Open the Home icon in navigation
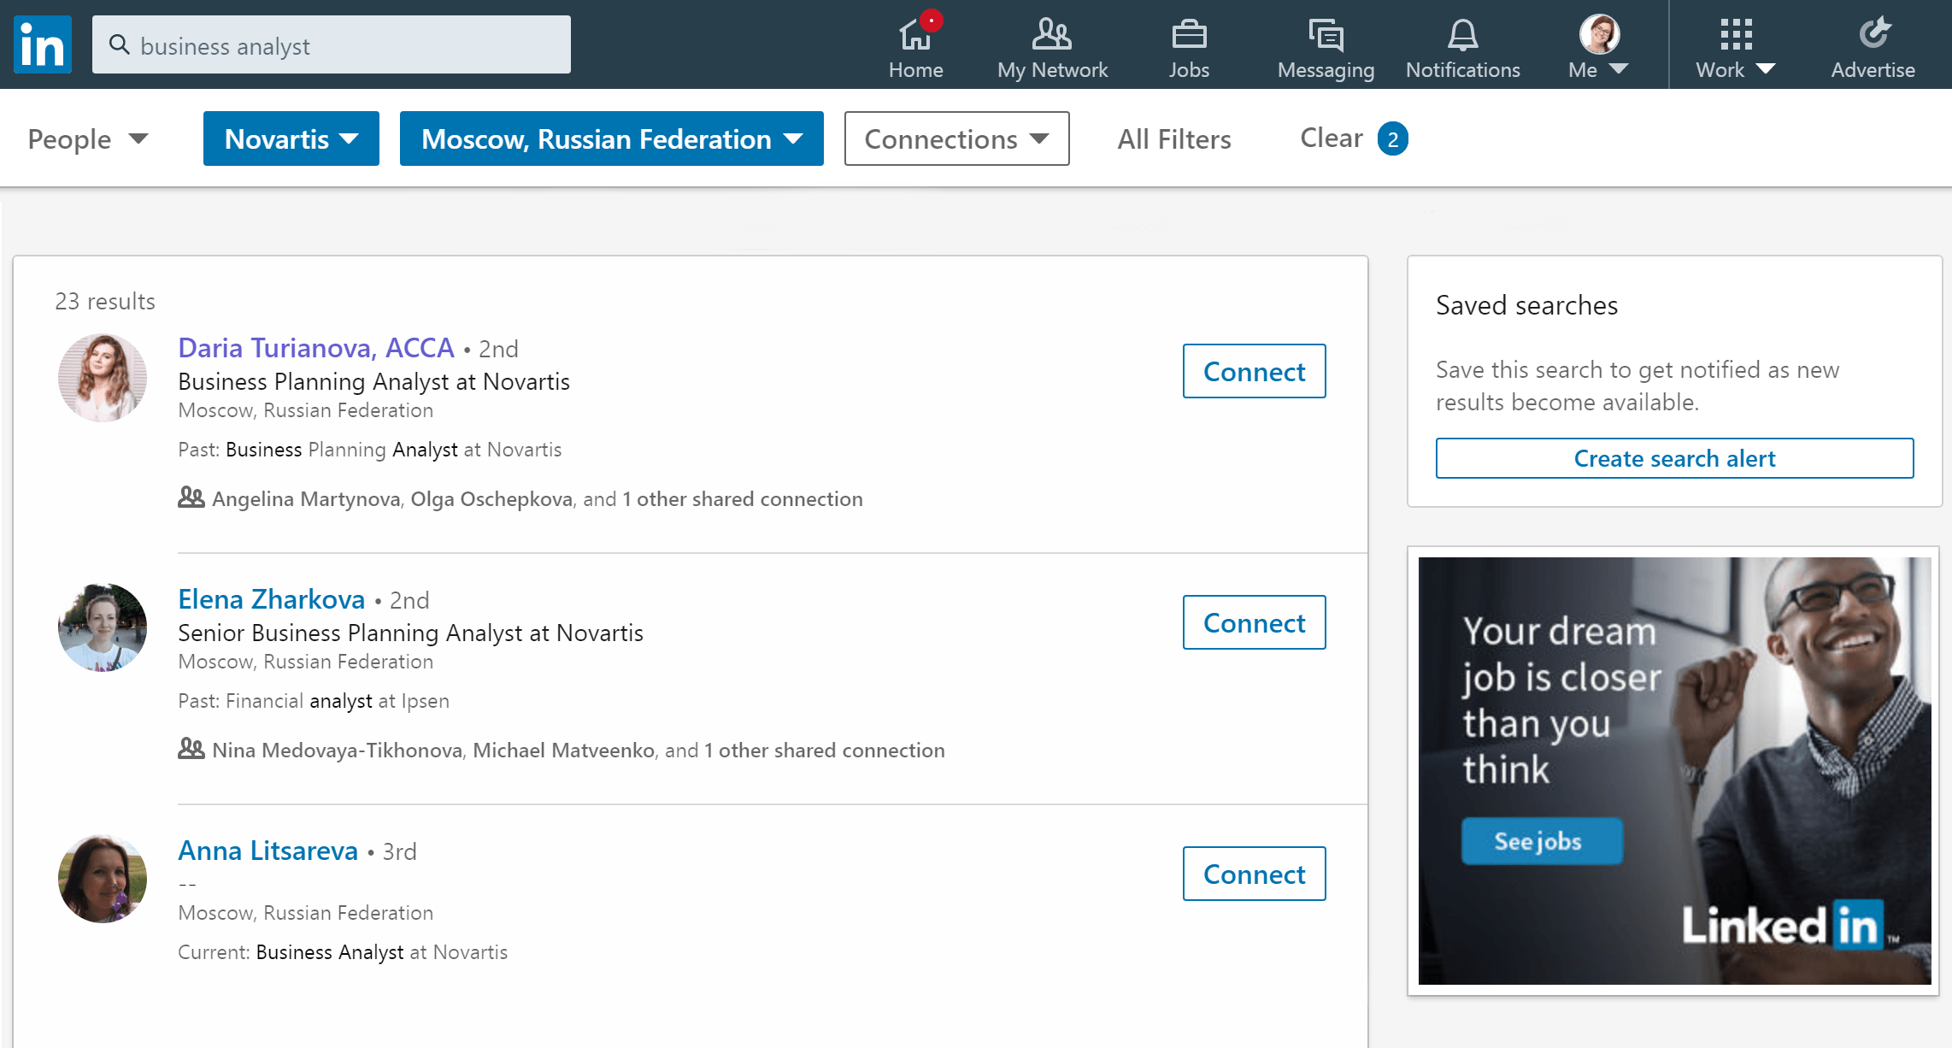Image resolution: width=1952 pixels, height=1048 pixels. [915, 34]
